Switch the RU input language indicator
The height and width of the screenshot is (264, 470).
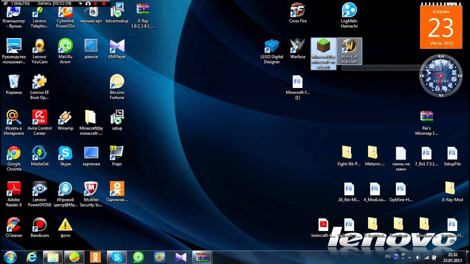pyautogui.click(x=388, y=256)
